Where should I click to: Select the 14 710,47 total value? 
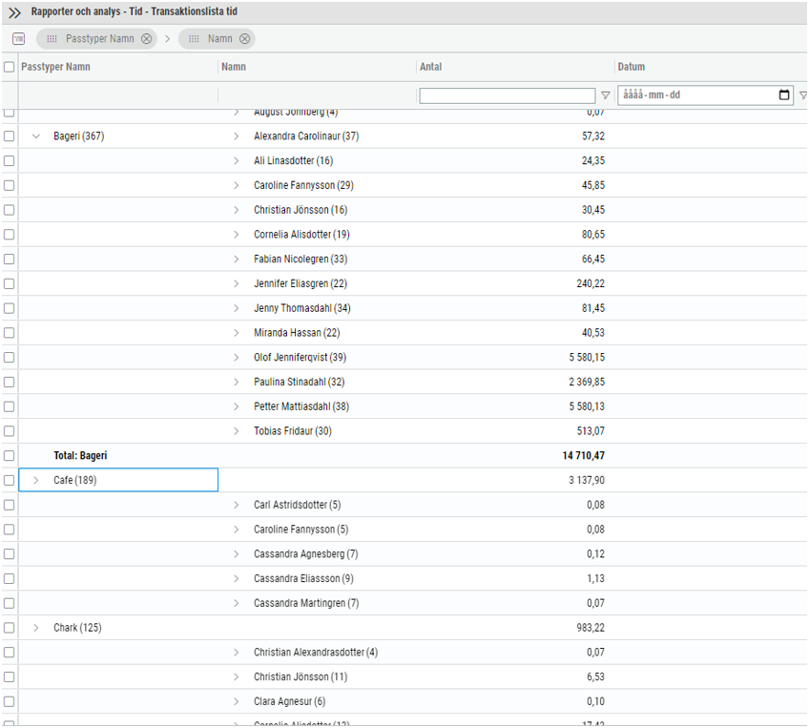tap(584, 455)
